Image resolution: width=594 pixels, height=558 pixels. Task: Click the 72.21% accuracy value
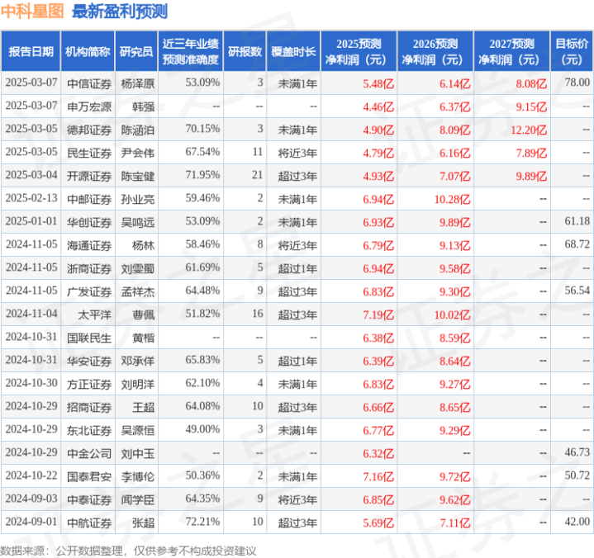pos(202,522)
